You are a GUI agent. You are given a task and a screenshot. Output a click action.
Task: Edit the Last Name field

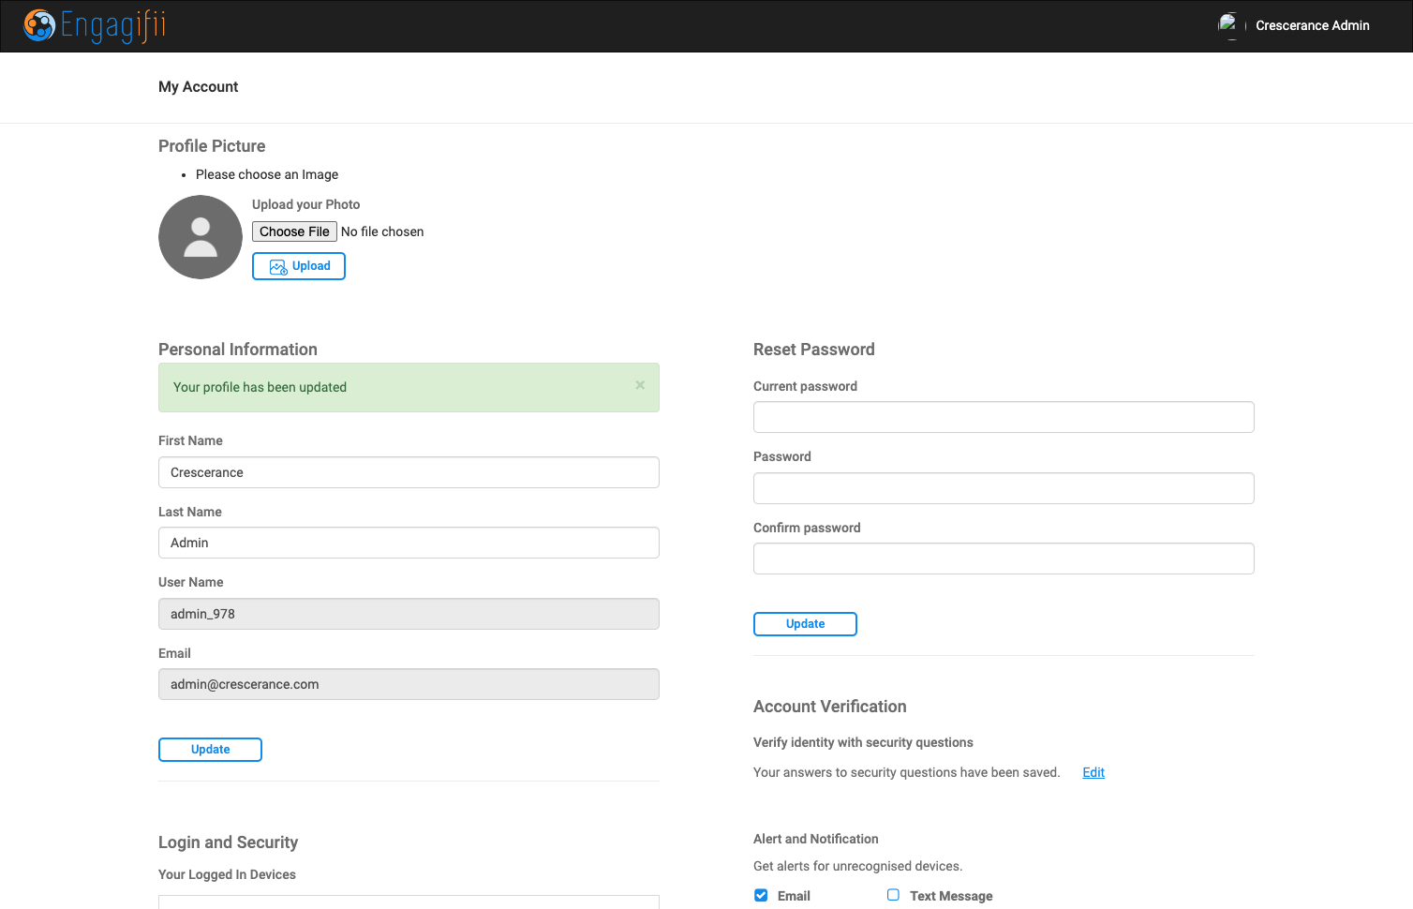409,543
